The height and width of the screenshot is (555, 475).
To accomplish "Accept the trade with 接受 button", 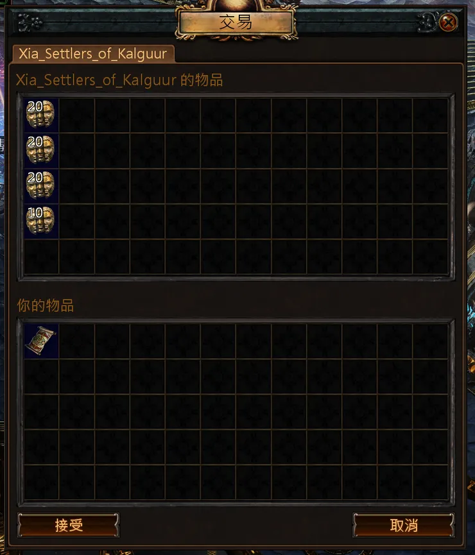I will (x=69, y=525).
